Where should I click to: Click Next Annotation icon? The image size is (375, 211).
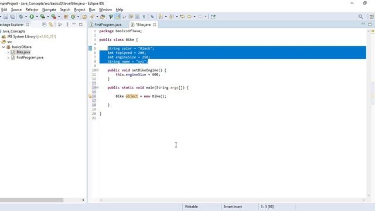click(161, 16)
